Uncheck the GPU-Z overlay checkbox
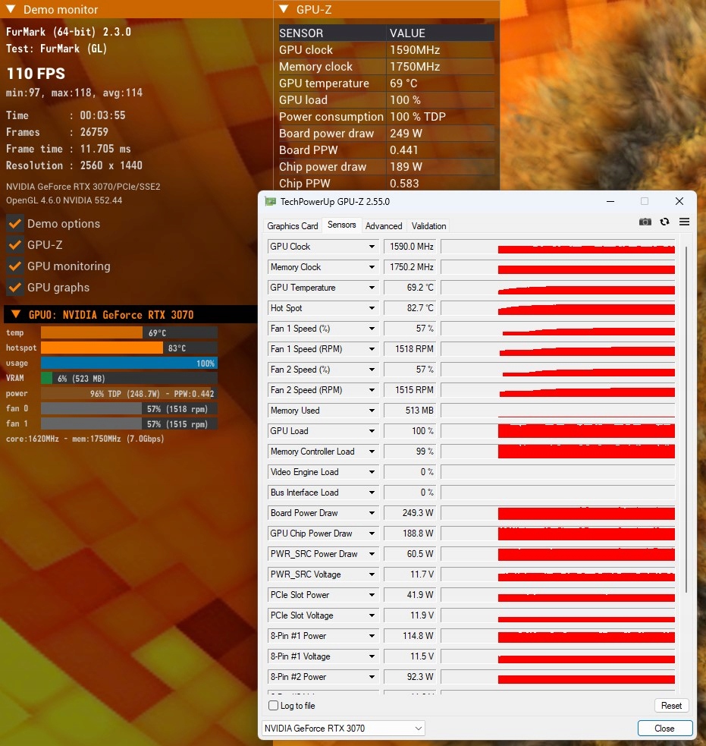706x746 pixels. (x=15, y=245)
